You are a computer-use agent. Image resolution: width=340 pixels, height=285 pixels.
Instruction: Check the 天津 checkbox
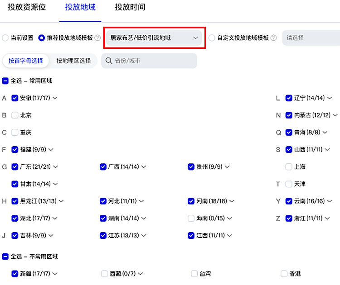[x=289, y=184]
